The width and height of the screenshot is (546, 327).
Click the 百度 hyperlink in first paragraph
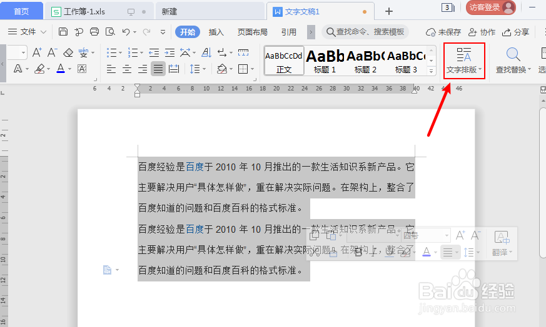click(x=195, y=167)
